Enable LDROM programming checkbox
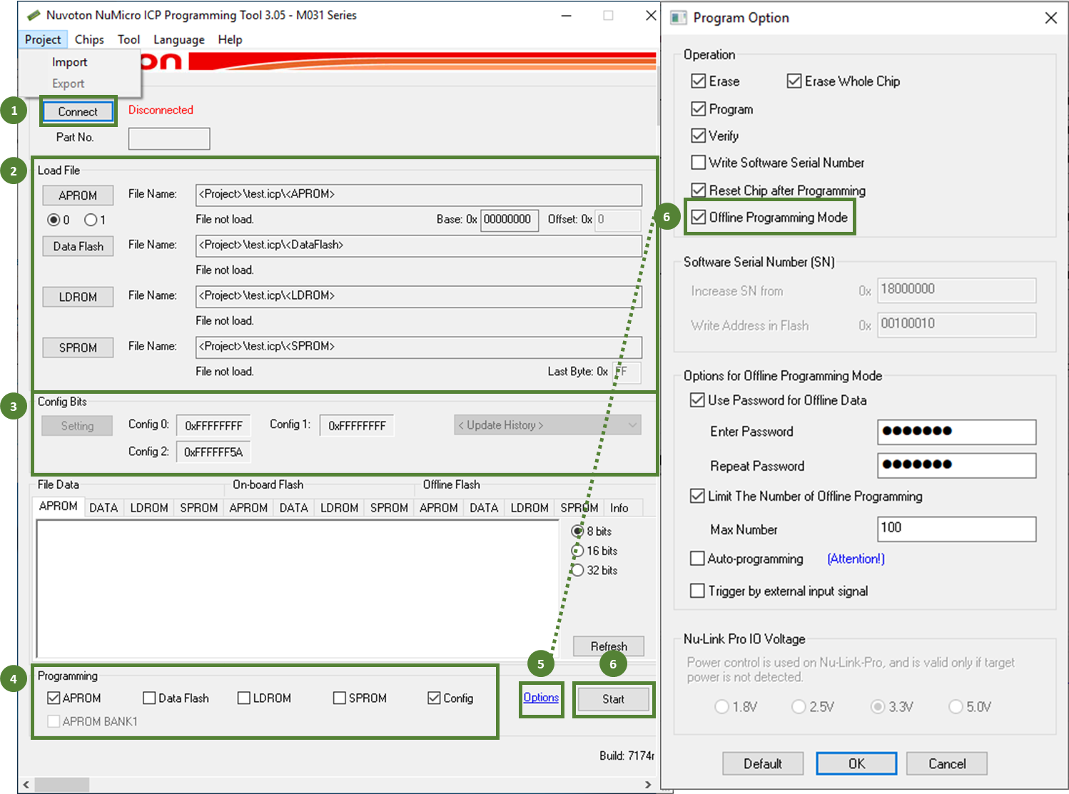The width and height of the screenshot is (1069, 794). [244, 698]
